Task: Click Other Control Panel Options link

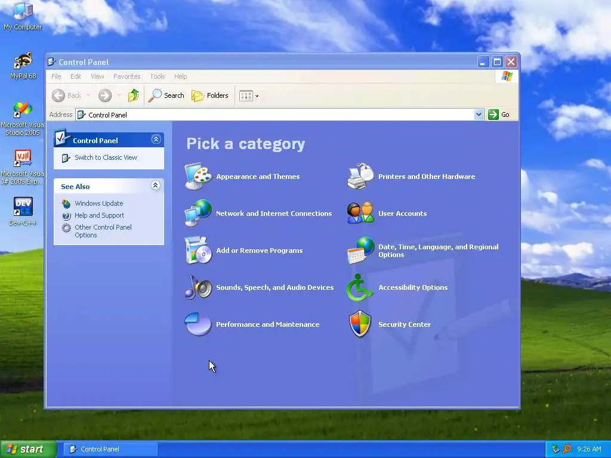Action: point(103,231)
